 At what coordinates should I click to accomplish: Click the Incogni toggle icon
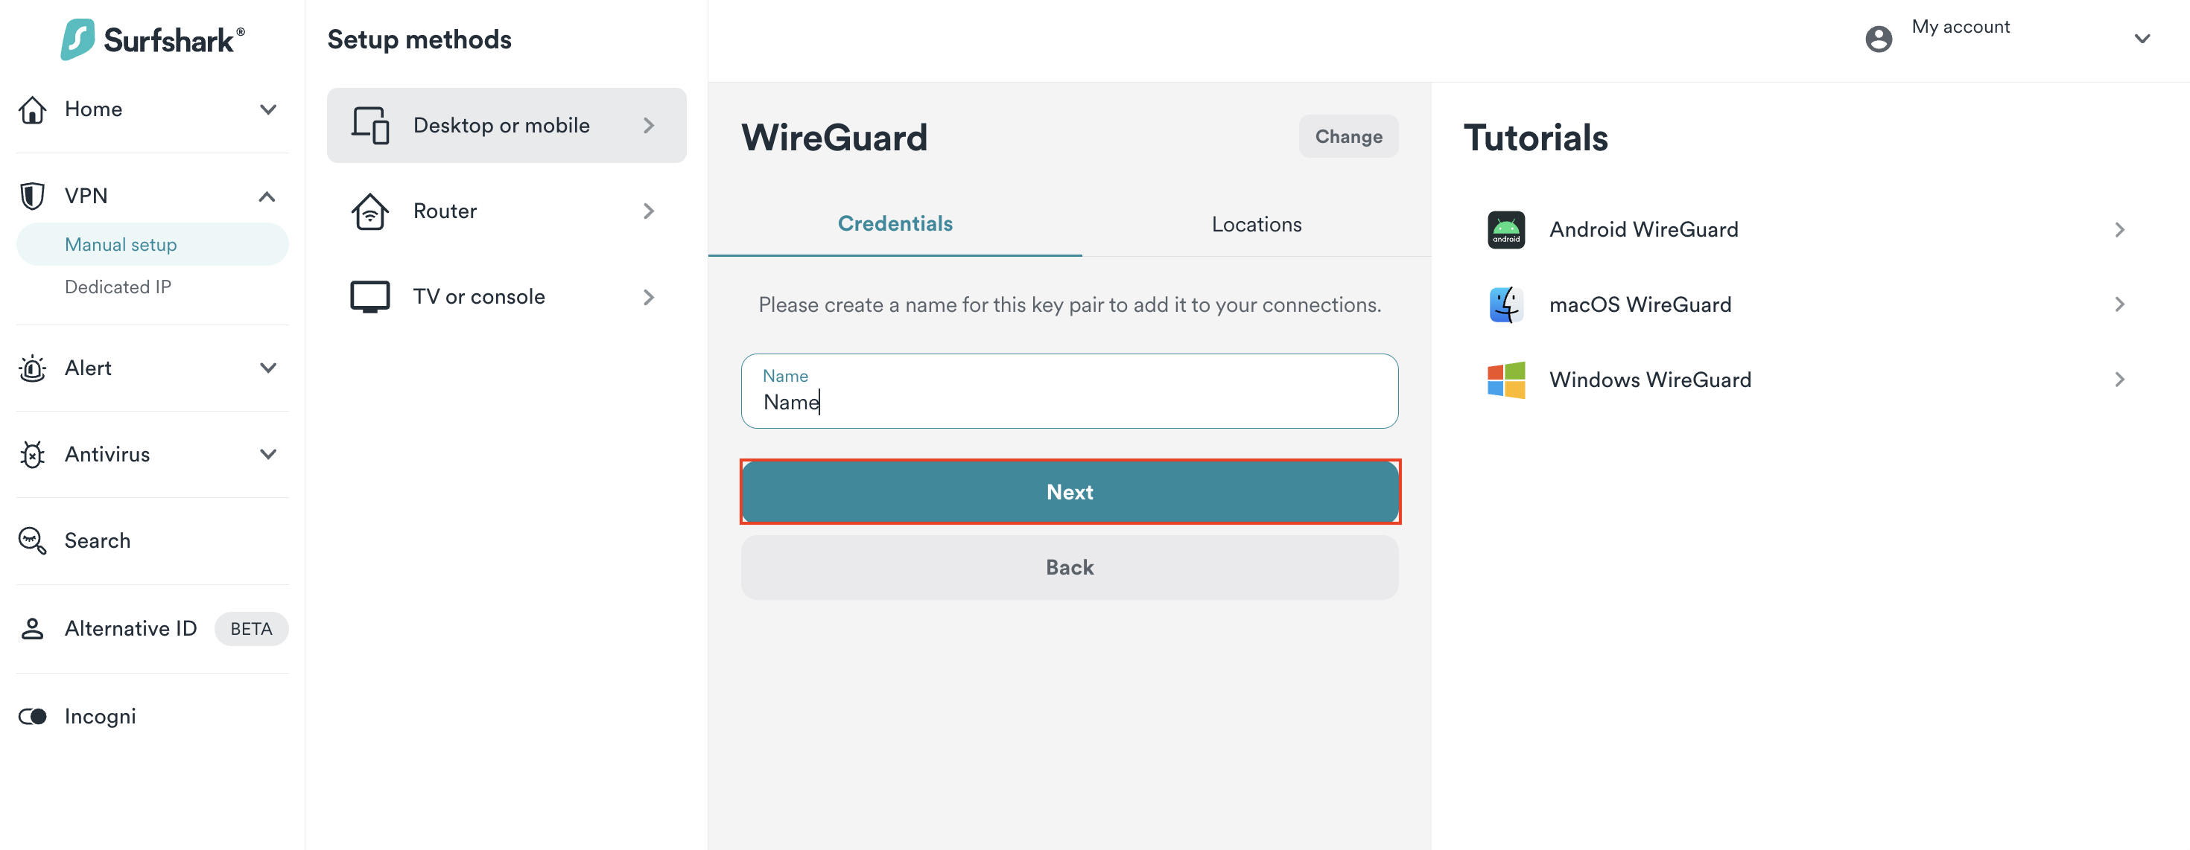pos(32,717)
